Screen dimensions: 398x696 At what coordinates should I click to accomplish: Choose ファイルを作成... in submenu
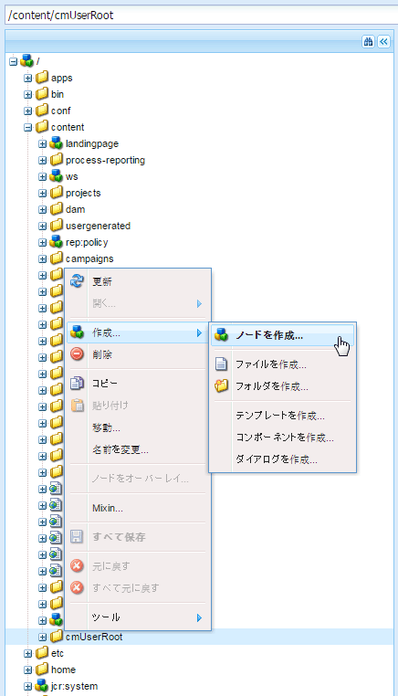(x=283, y=364)
